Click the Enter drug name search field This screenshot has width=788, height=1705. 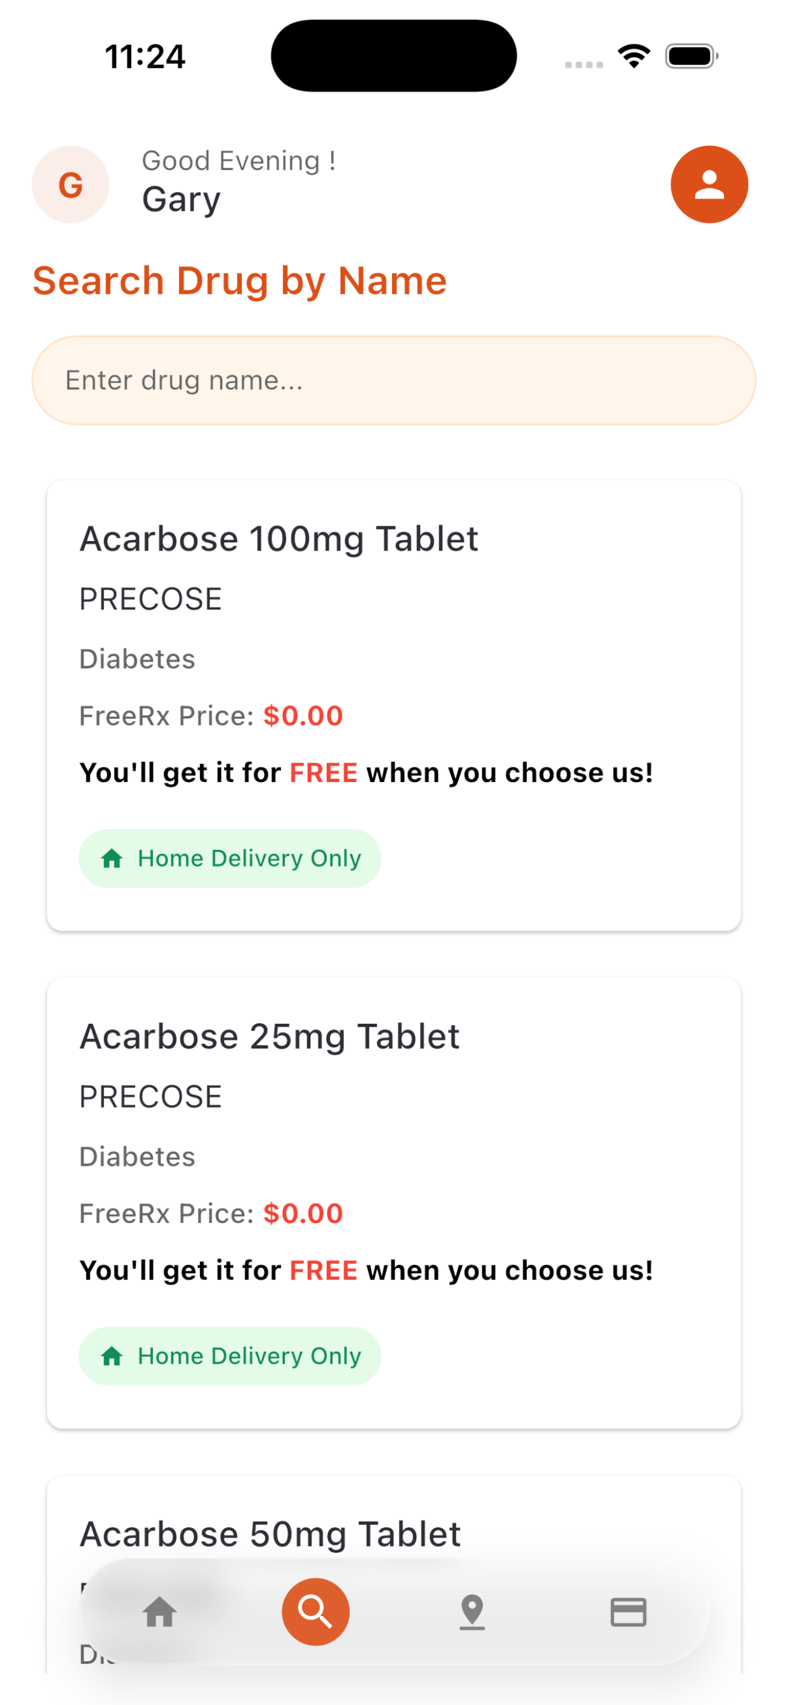click(x=394, y=381)
